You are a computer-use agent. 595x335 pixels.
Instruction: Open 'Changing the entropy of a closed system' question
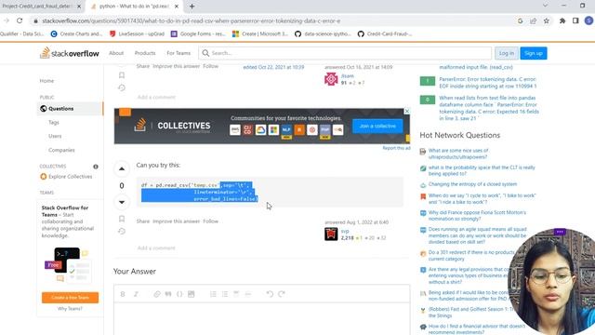point(472,184)
